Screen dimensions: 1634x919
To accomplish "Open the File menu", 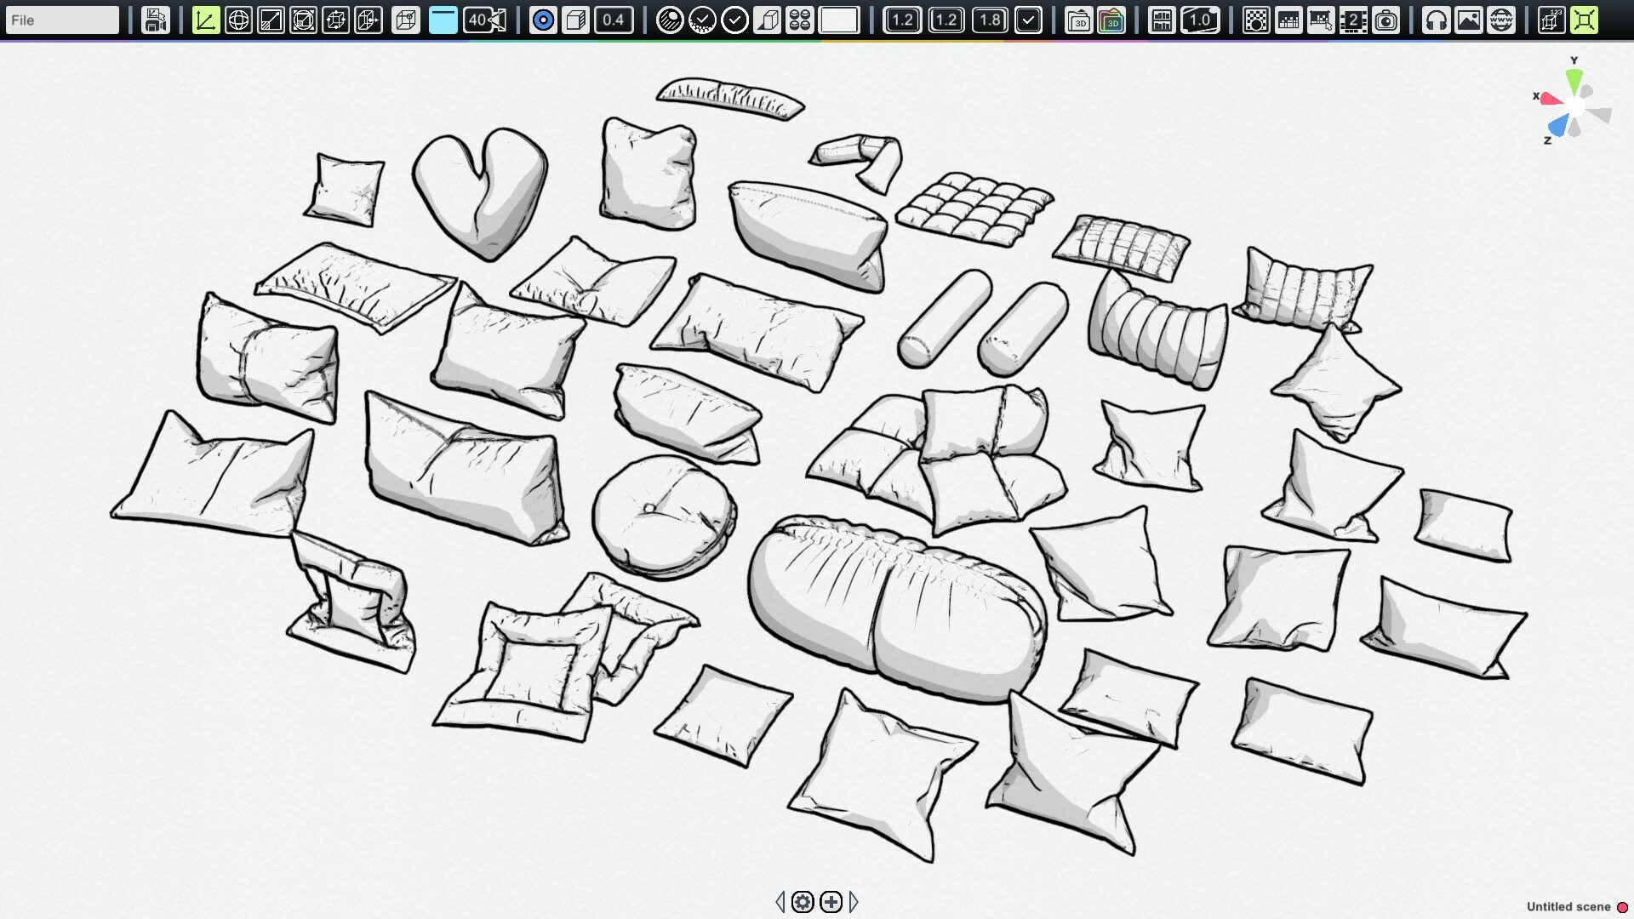I will coord(60,20).
